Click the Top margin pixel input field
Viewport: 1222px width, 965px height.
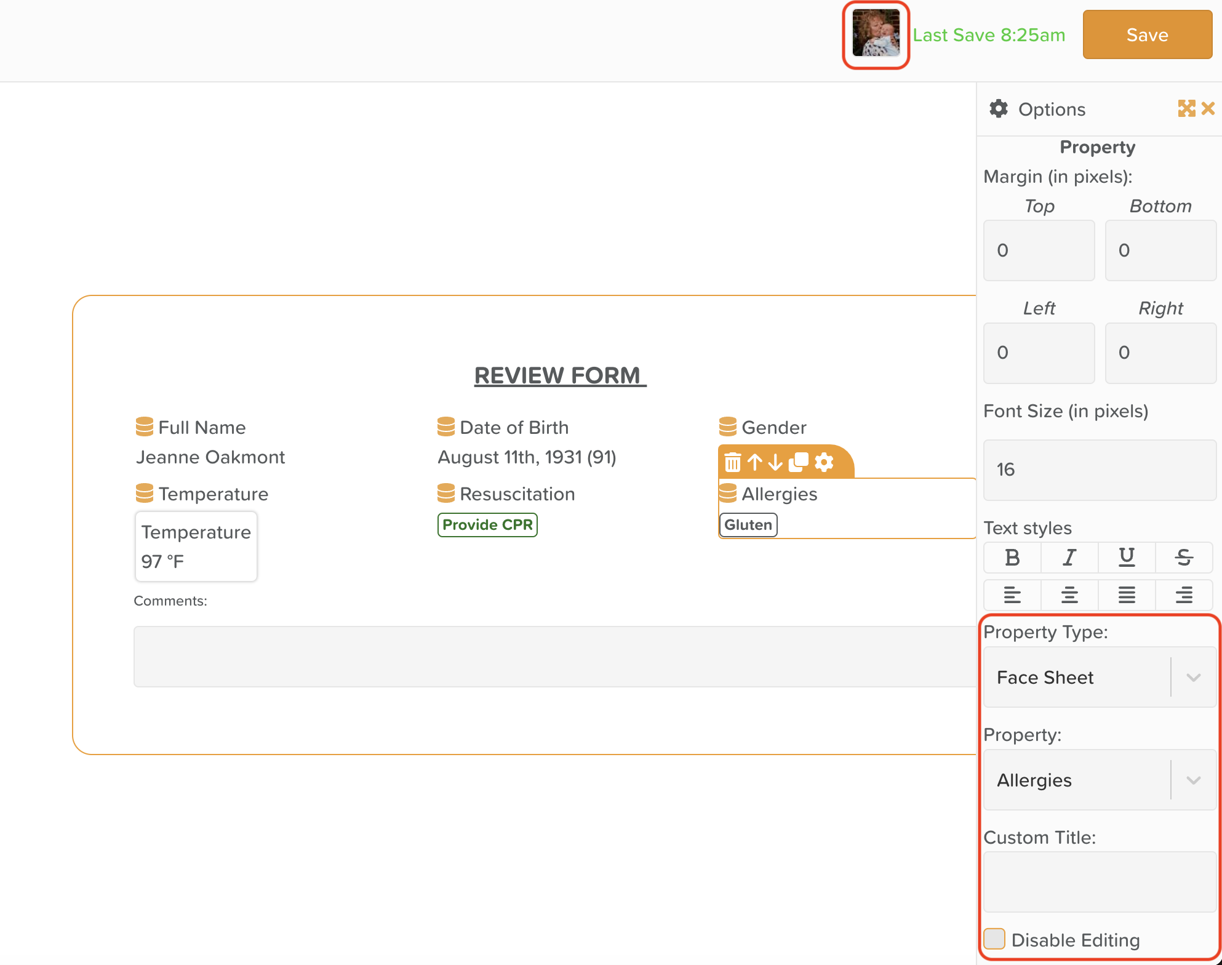pyautogui.click(x=1037, y=250)
